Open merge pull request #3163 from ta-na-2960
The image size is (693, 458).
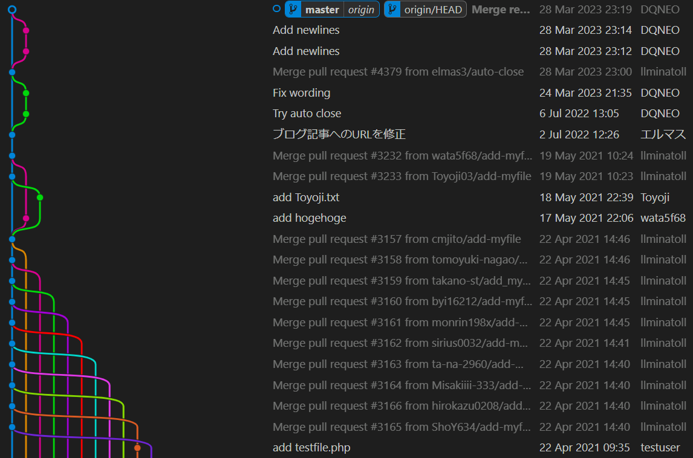(x=398, y=364)
